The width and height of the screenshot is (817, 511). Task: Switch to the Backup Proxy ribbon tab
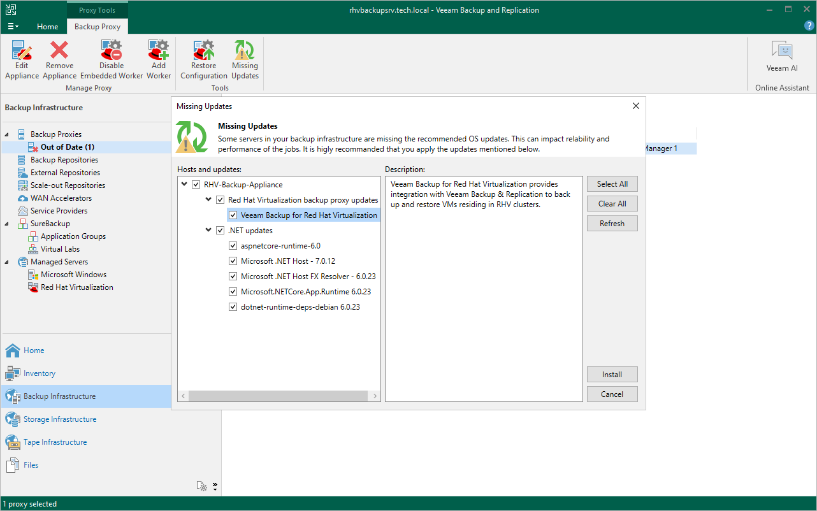tap(98, 27)
